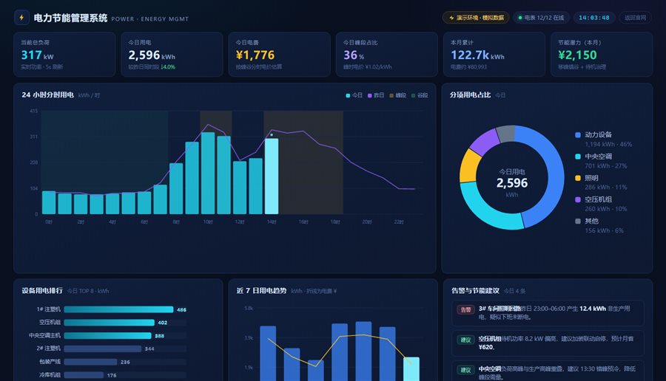Click the 1,194 kWh · 46% legend value
The image size is (666, 381).
coord(608,144)
